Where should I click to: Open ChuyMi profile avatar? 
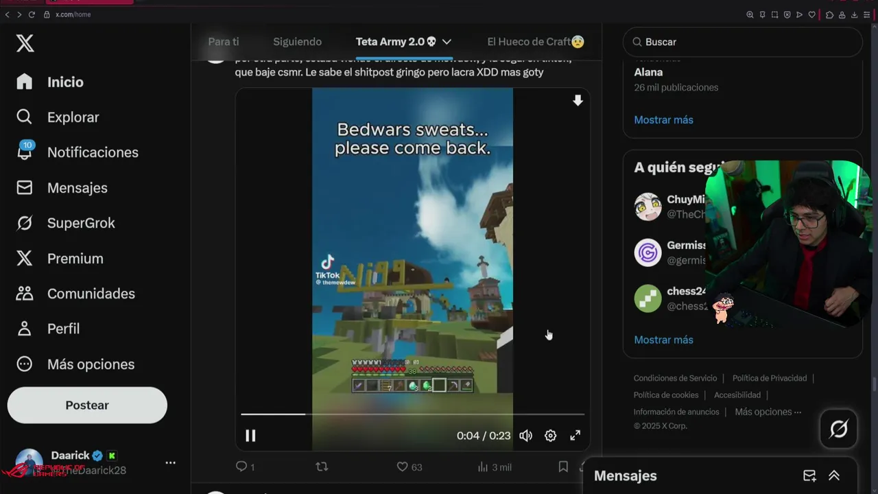coord(648,207)
